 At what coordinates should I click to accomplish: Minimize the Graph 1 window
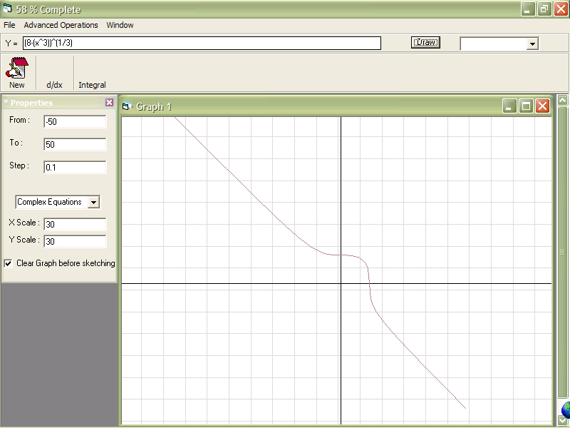pos(509,106)
